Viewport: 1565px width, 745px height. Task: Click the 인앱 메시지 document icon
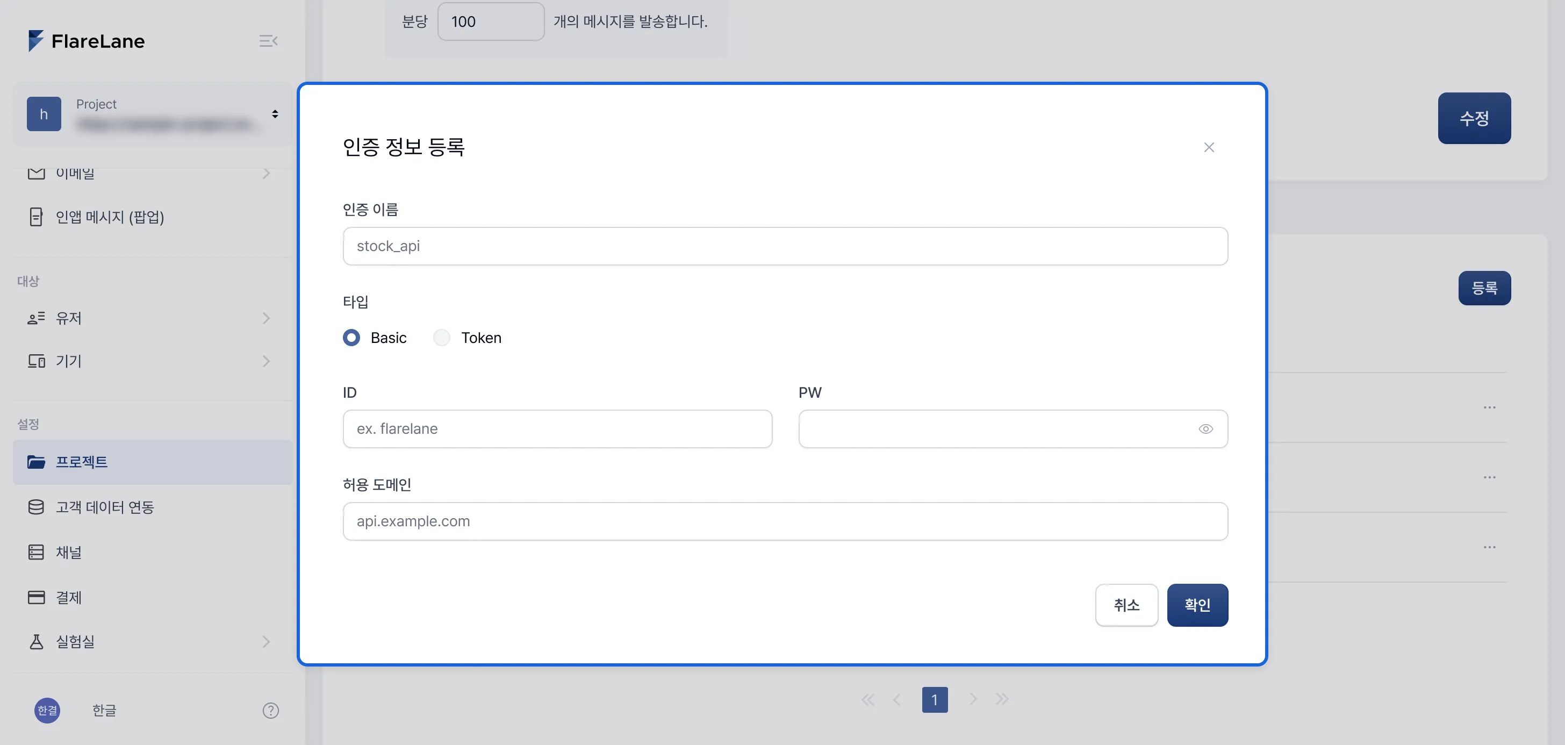click(x=36, y=217)
